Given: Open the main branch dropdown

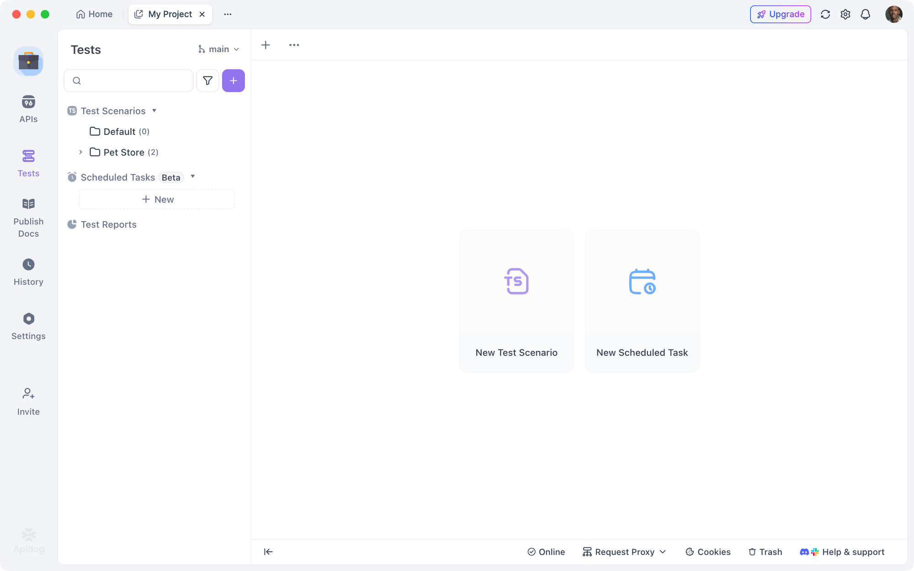Looking at the screenshot, I should [x=218, y=49].
